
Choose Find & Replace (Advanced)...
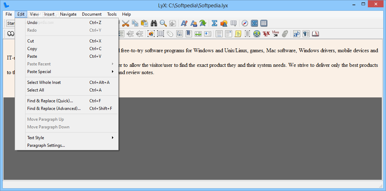click(67, 109)
